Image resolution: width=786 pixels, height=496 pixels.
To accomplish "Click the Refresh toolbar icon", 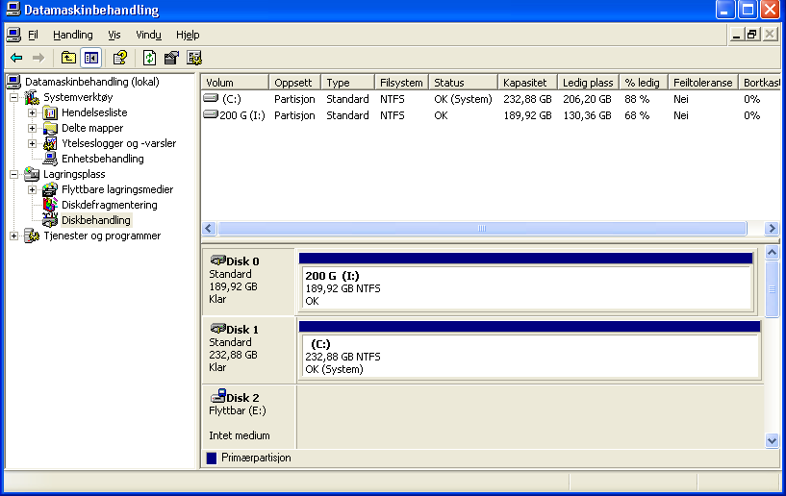I will tap(150, 58).
